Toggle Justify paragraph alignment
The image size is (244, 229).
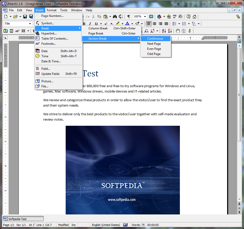point(166,24)
